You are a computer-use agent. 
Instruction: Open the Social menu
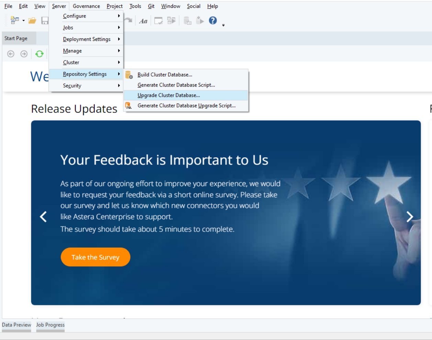[193, 6]
